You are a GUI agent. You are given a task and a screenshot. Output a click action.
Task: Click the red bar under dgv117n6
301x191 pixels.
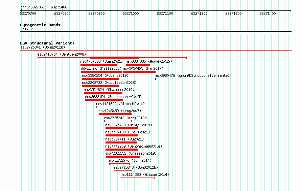click(102, 72)
